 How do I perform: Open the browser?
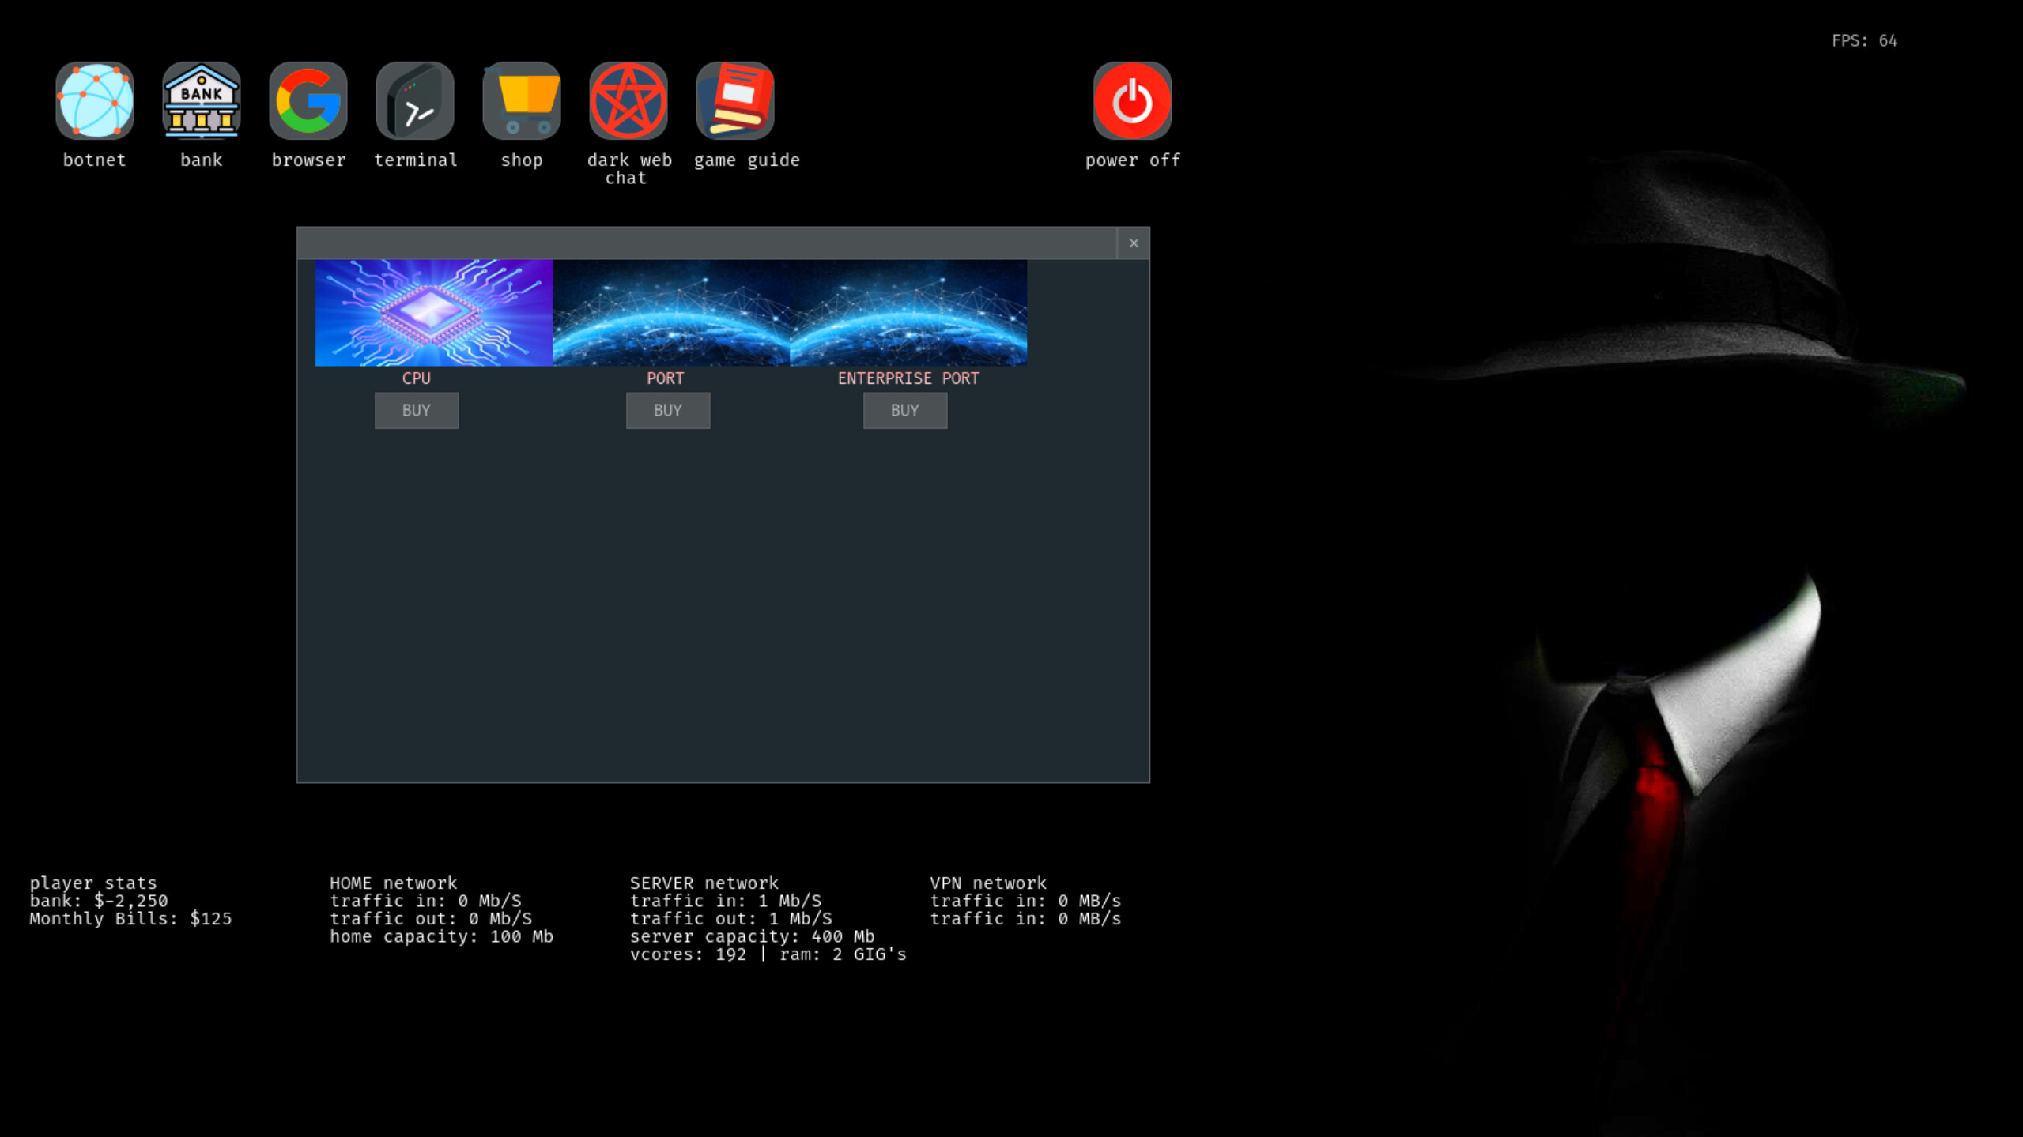[308, 101]
